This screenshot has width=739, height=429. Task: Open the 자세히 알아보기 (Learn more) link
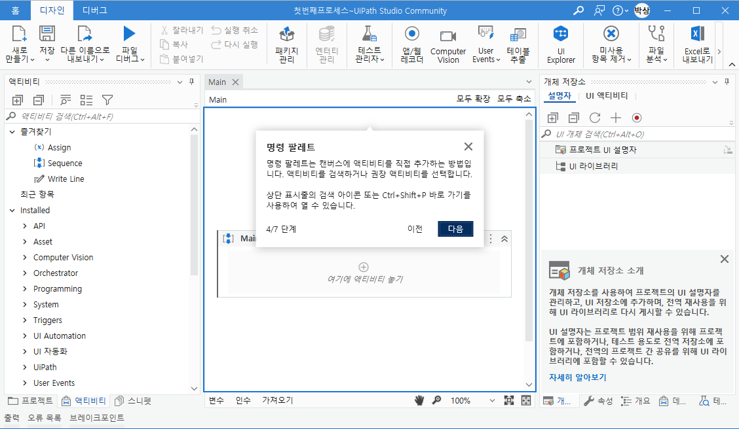(577, 377)
